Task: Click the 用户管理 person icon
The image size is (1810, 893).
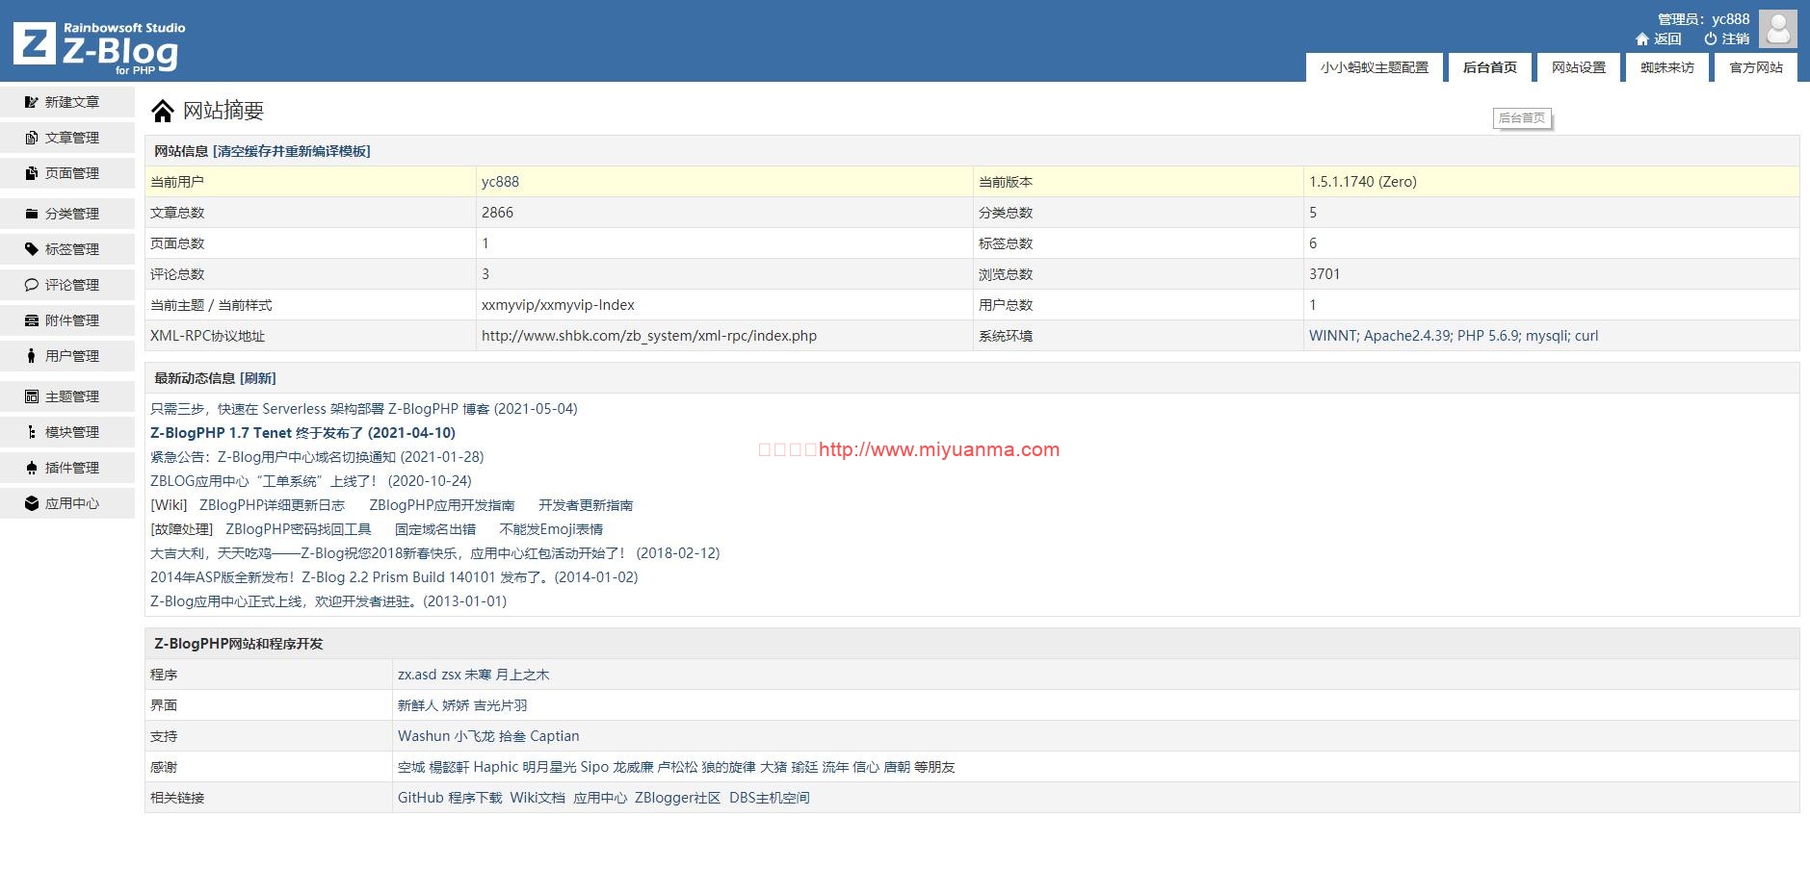Action: [32, 356]
